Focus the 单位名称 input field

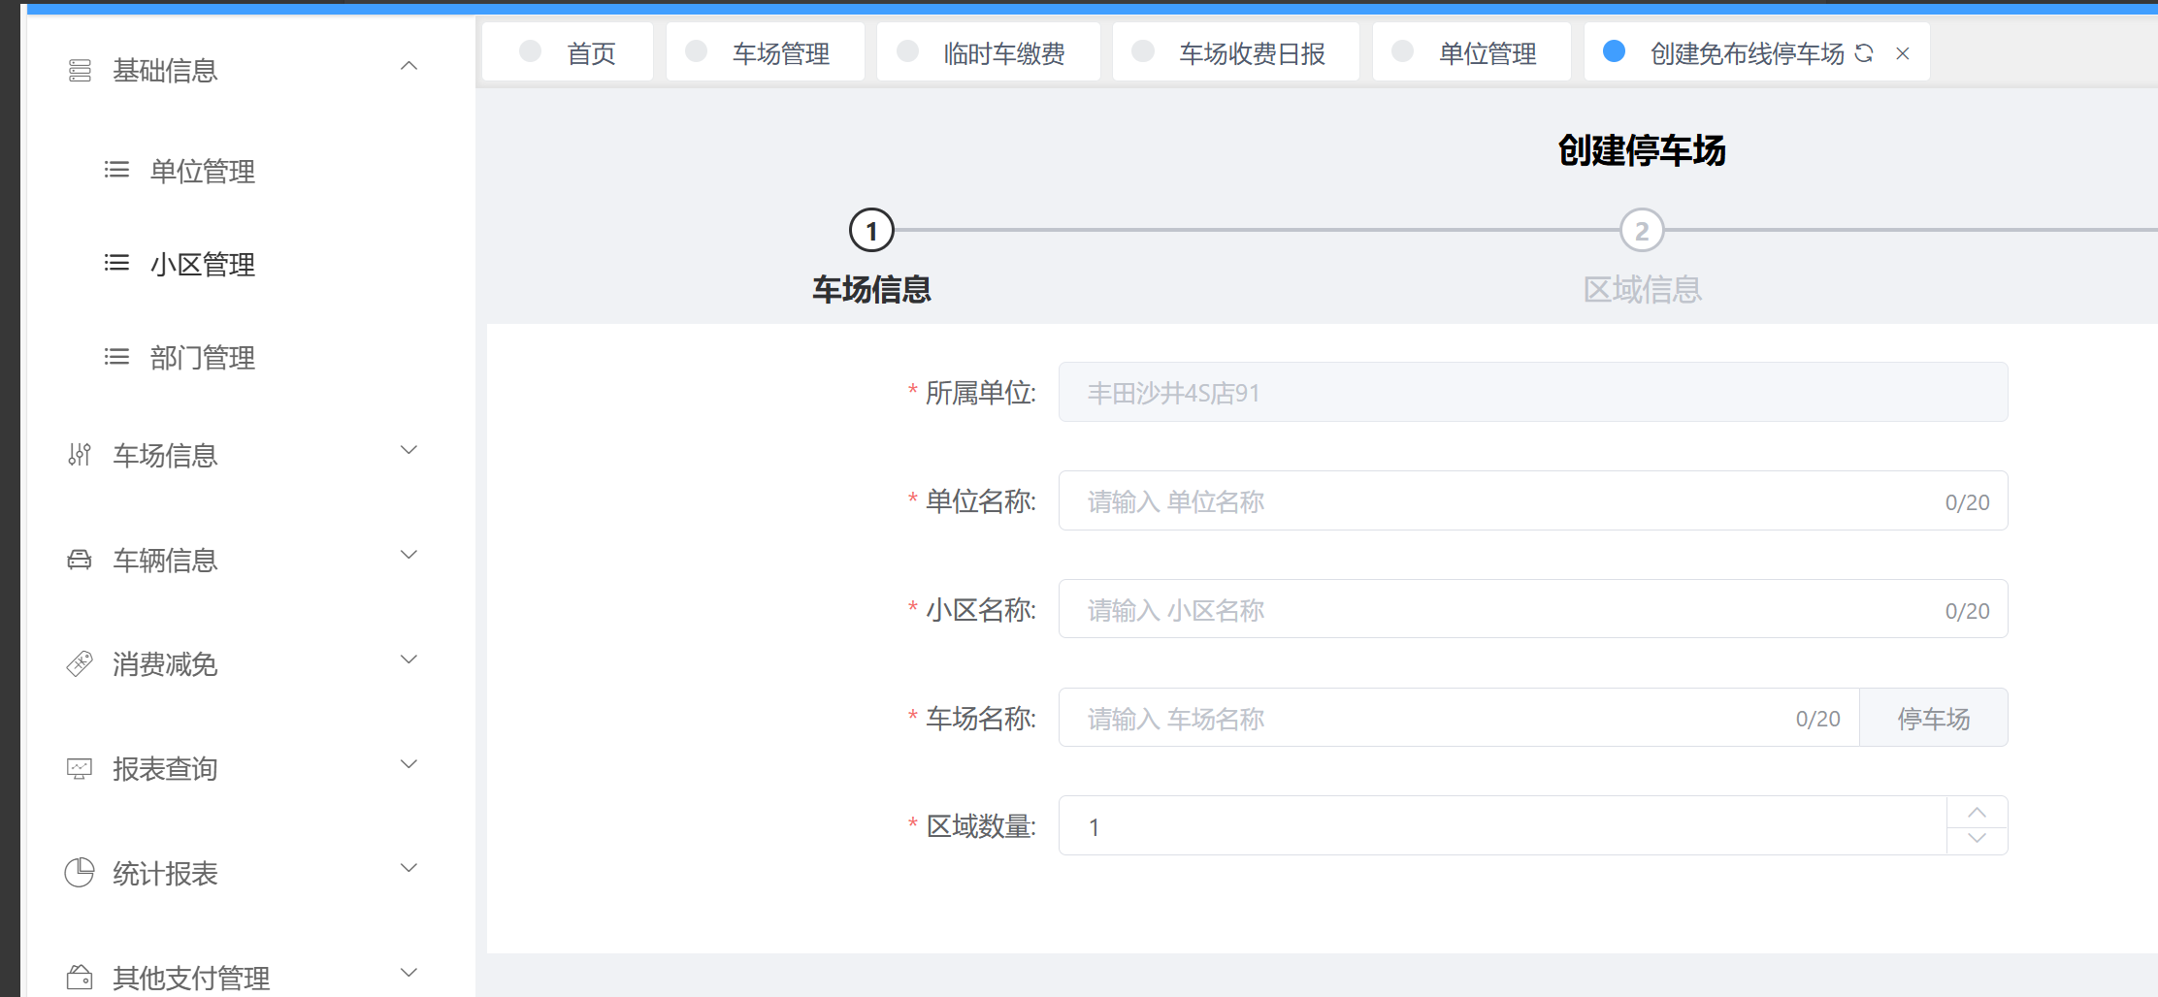[1533, 500]
